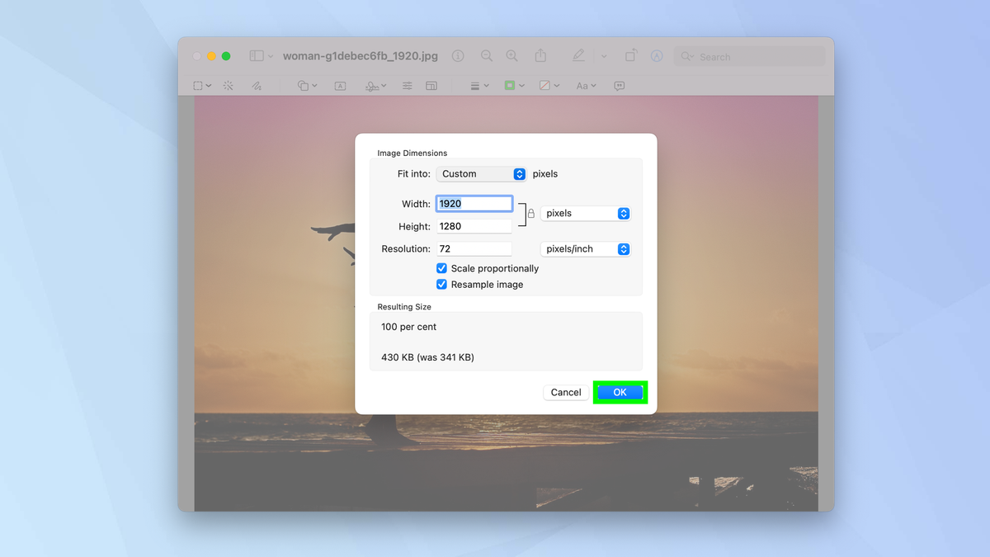Screen dimensions: 990x557
Task: Open the Share menu icon
Action: click(x=540, y=55)
